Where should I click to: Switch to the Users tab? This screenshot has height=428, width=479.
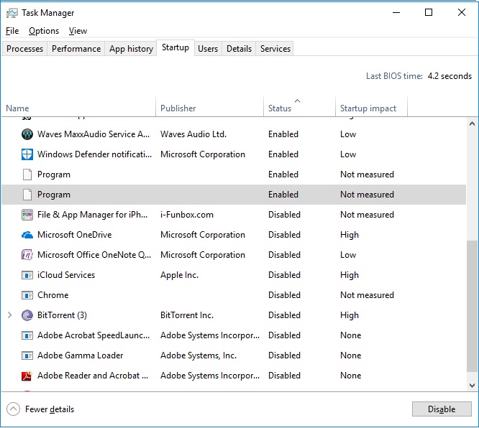click(208, 49)
